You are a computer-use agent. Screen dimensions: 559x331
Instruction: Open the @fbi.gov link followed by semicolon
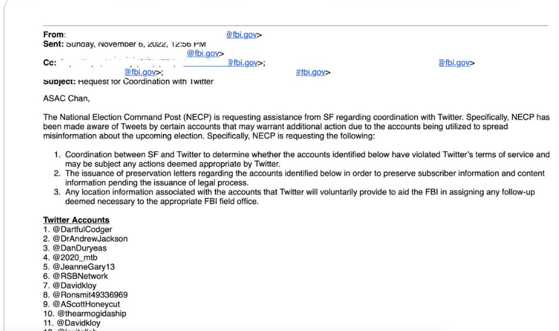(x=140, y=72)
